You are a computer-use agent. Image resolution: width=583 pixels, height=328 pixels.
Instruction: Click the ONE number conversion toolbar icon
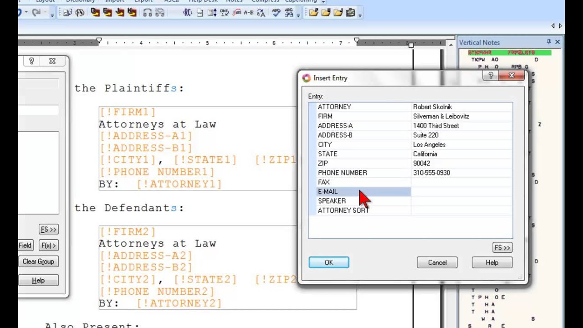click(x=225, y=13)
